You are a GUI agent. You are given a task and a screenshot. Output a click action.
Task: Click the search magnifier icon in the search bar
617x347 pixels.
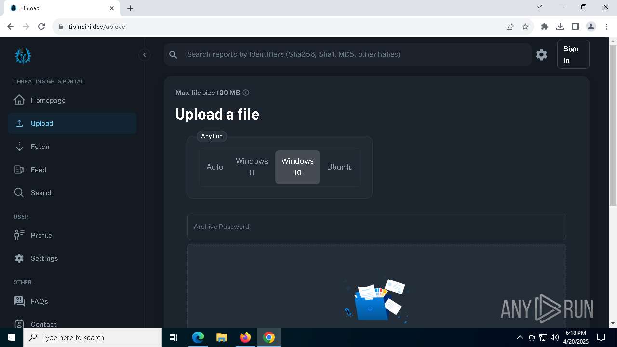click(x=174, y=54)
